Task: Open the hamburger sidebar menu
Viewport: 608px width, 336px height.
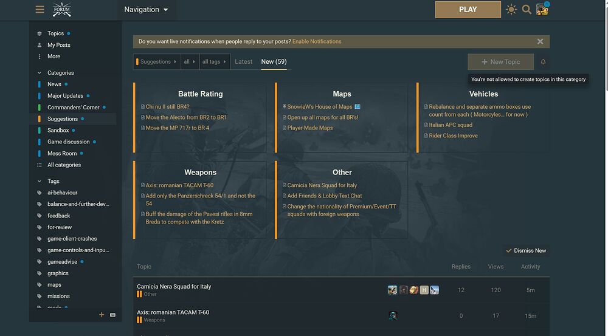Action: 40,10
